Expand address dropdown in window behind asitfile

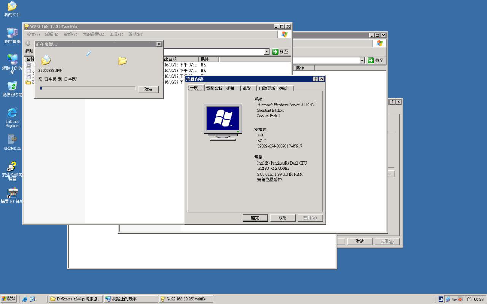pos(362,60)
